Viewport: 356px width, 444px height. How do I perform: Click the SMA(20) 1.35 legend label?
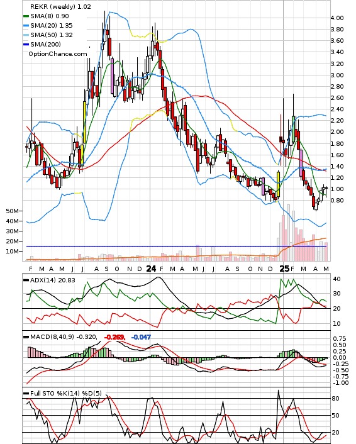point(52,26)
